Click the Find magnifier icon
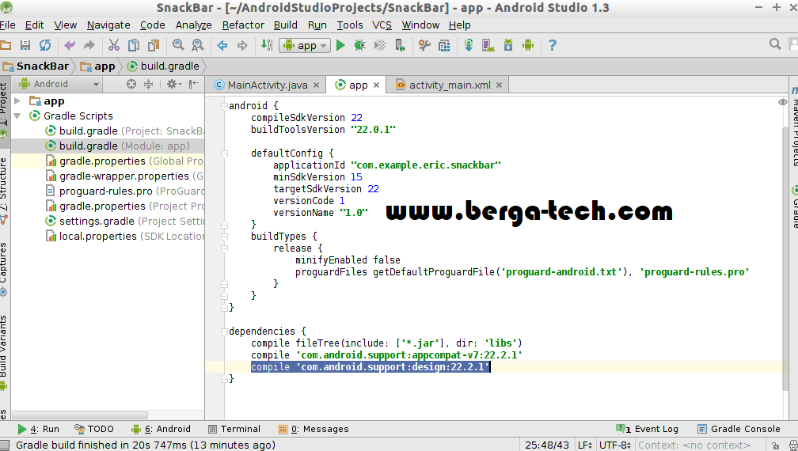The image size is (798, 451). 178,45
